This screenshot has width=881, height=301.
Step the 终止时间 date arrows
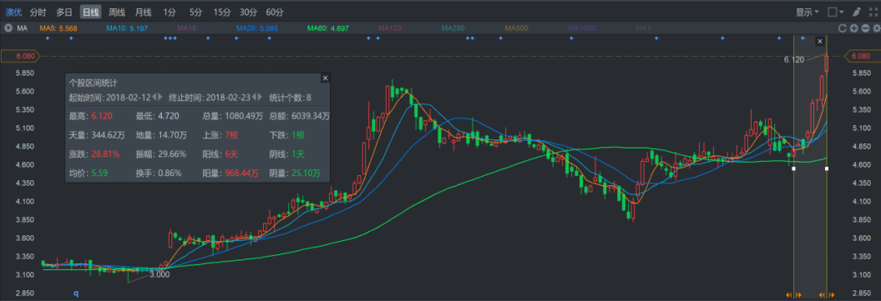256,97
